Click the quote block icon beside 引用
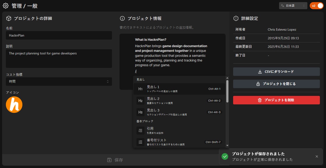The image size is (326, 168). click(x=140, y=131)
